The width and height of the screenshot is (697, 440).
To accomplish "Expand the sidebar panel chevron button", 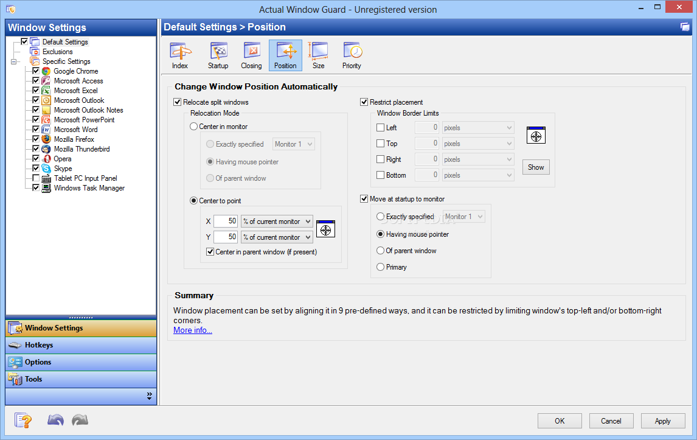I will tap(150, 396).
